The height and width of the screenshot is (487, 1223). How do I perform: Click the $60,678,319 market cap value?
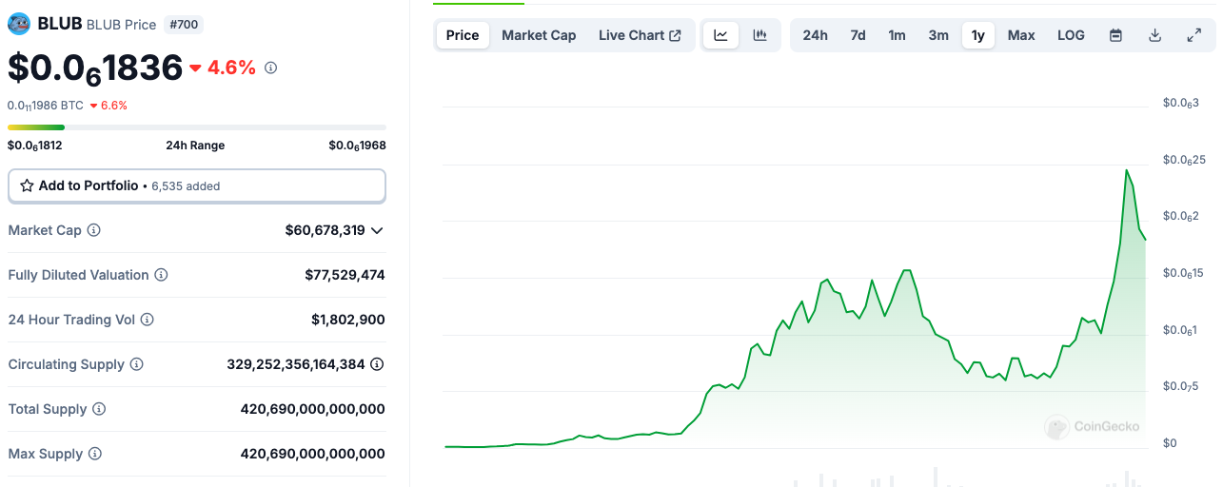tap(325, 230)
